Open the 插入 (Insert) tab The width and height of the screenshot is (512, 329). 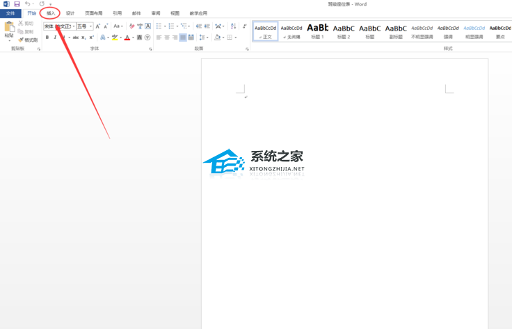pyautogui.click(x=51, y=13)
